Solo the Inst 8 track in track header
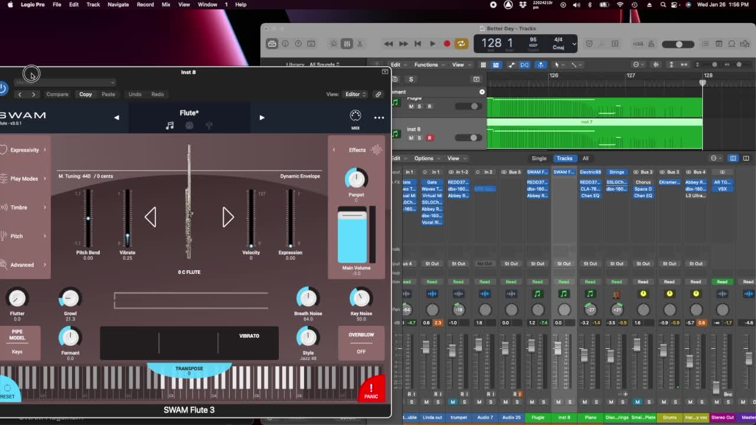Viewport: 756px width, 425px height. [419, 138]
